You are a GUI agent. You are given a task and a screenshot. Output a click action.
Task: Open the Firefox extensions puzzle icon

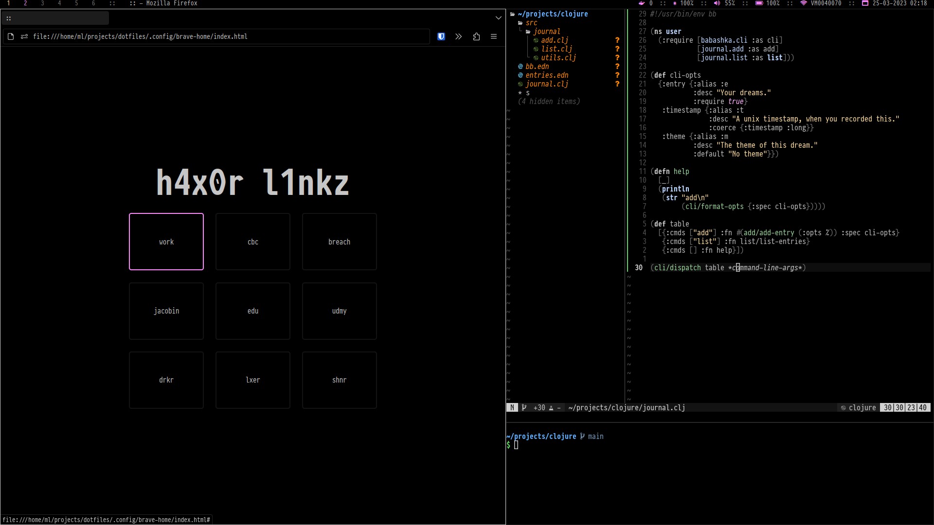[476, 36]
